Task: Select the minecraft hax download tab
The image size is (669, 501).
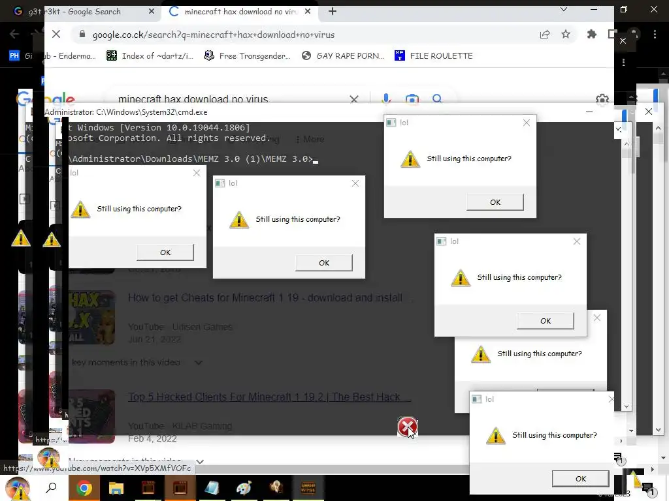Action: pos(239,12)
